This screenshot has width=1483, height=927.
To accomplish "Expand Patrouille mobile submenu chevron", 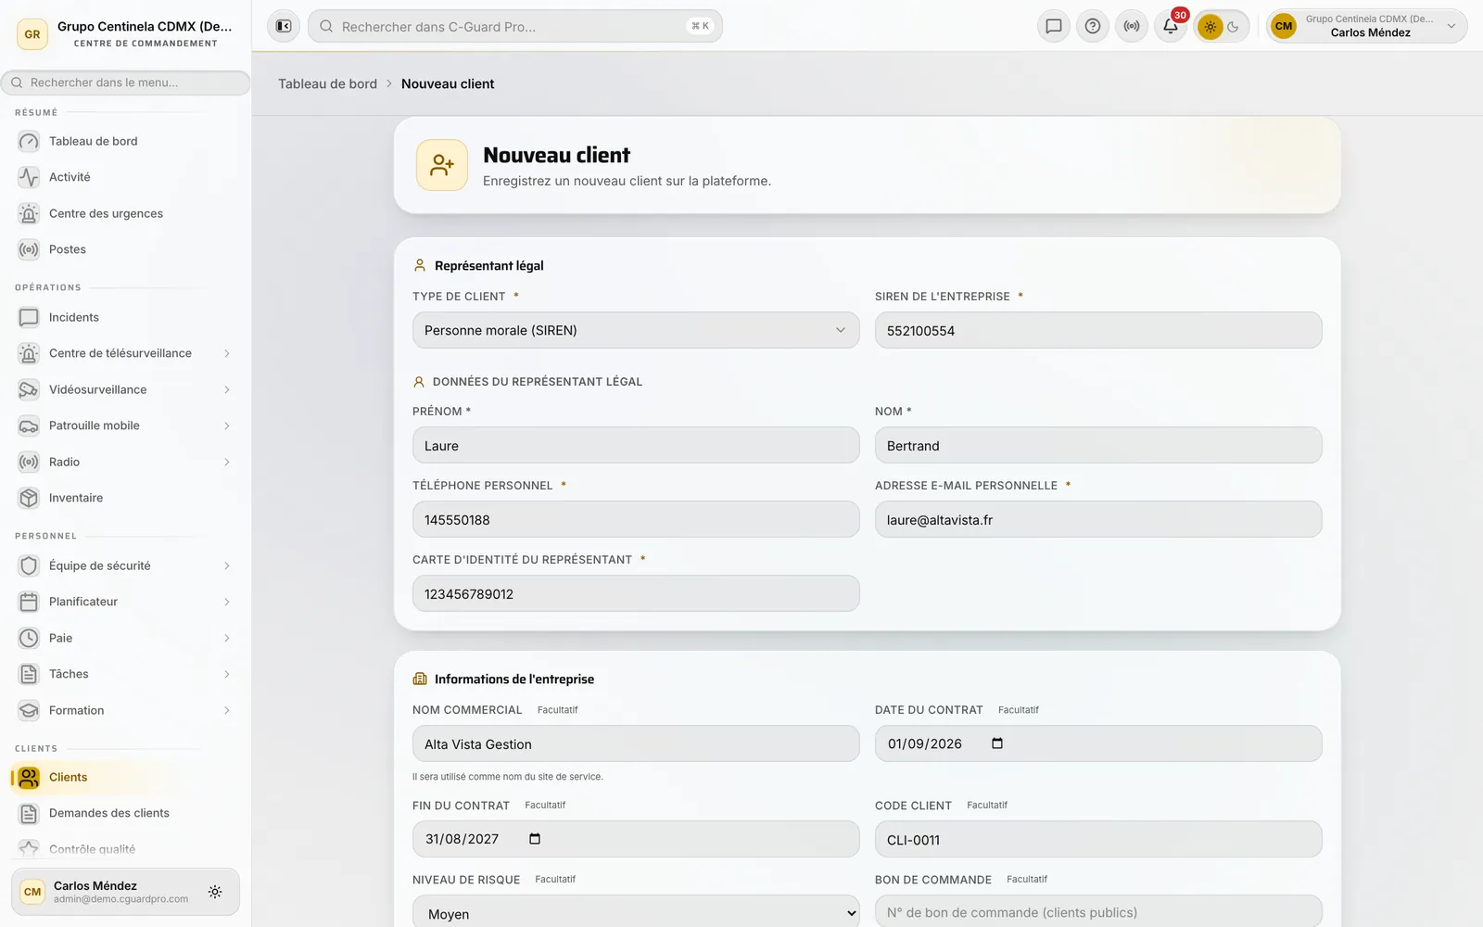I will point(226,425).
